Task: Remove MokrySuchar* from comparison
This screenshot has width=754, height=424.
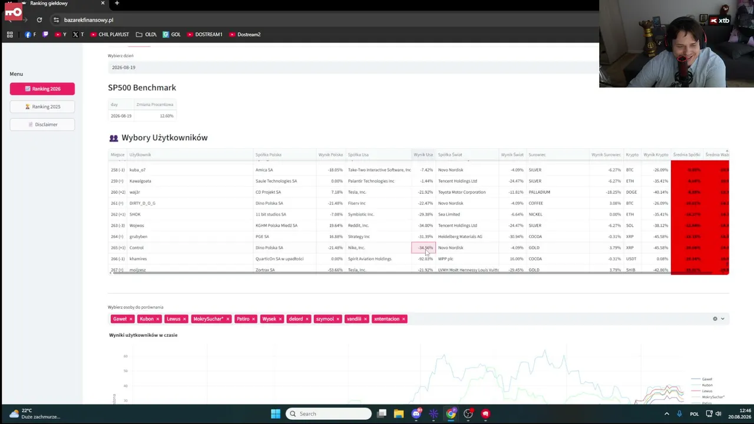Action: (227, 319)
